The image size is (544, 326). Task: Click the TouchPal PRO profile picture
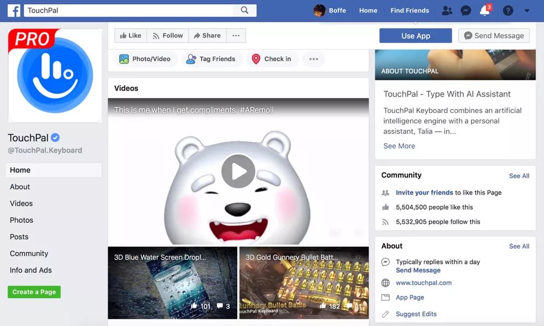coord(55,75)
